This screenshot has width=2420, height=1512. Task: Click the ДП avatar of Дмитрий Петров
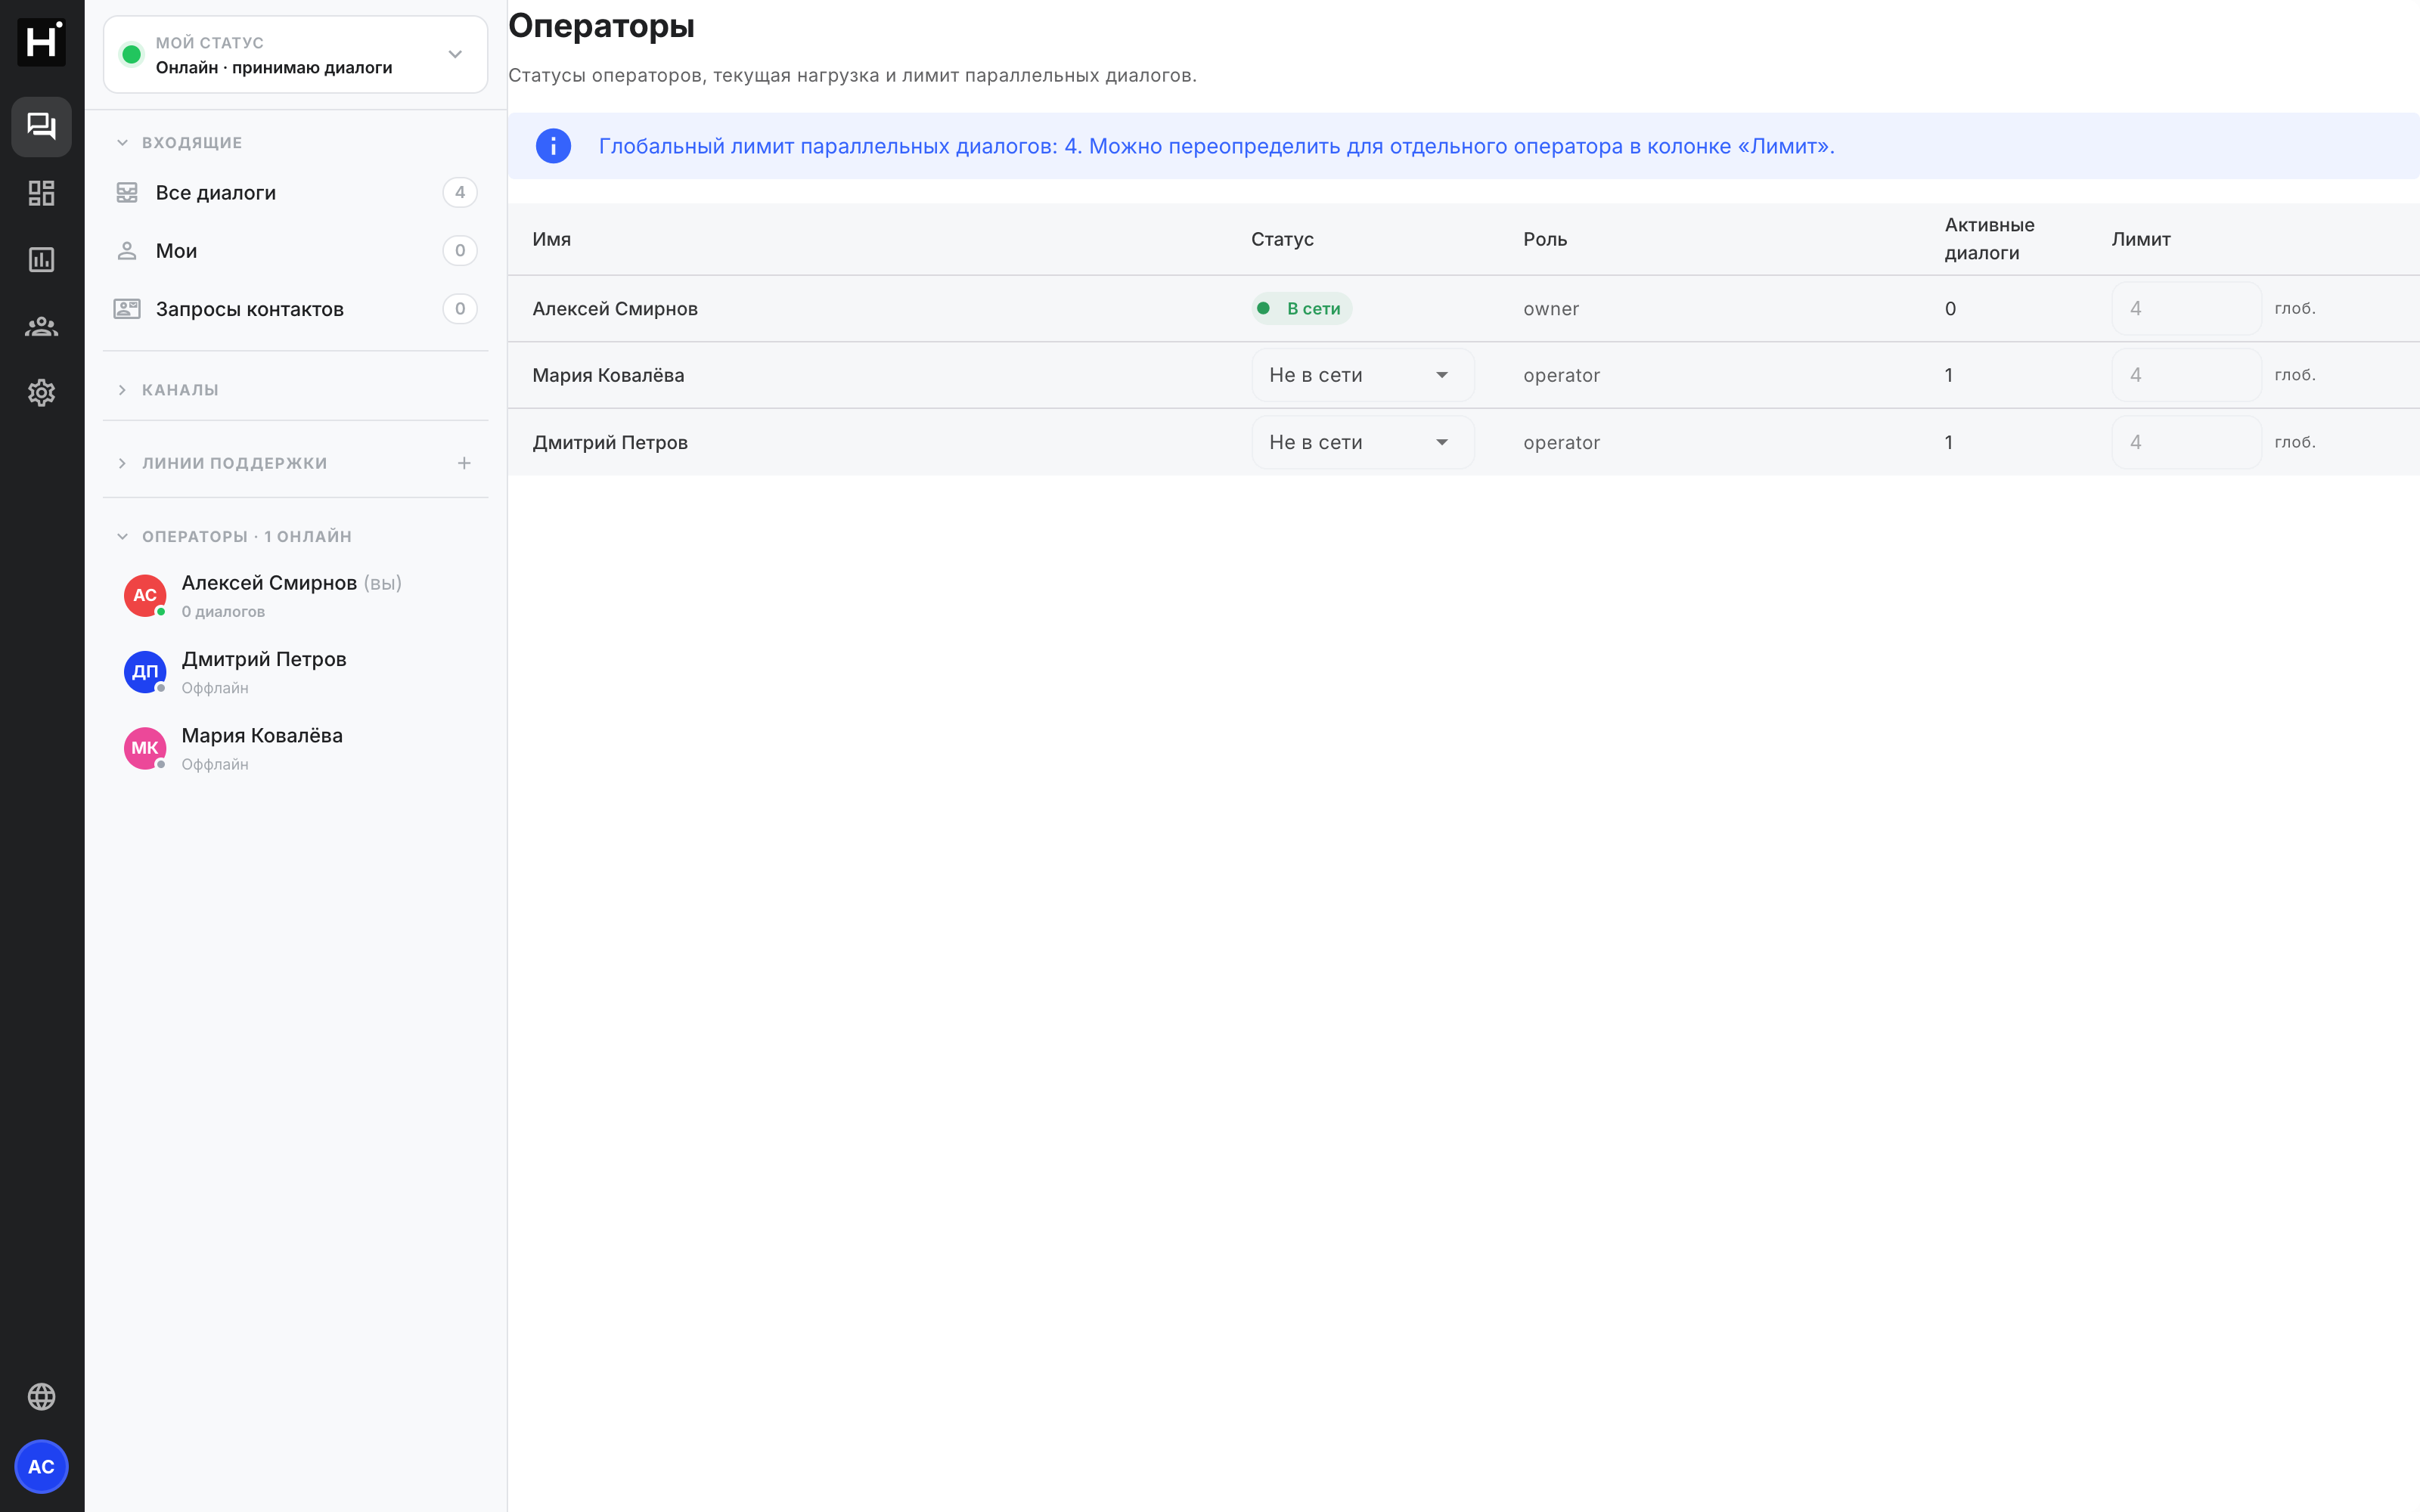point(145,671)
